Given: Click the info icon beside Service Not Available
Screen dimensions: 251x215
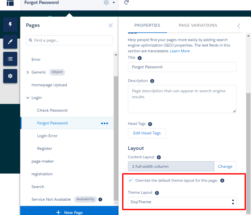Looking at the screenshot, I should tap(100, 200).
